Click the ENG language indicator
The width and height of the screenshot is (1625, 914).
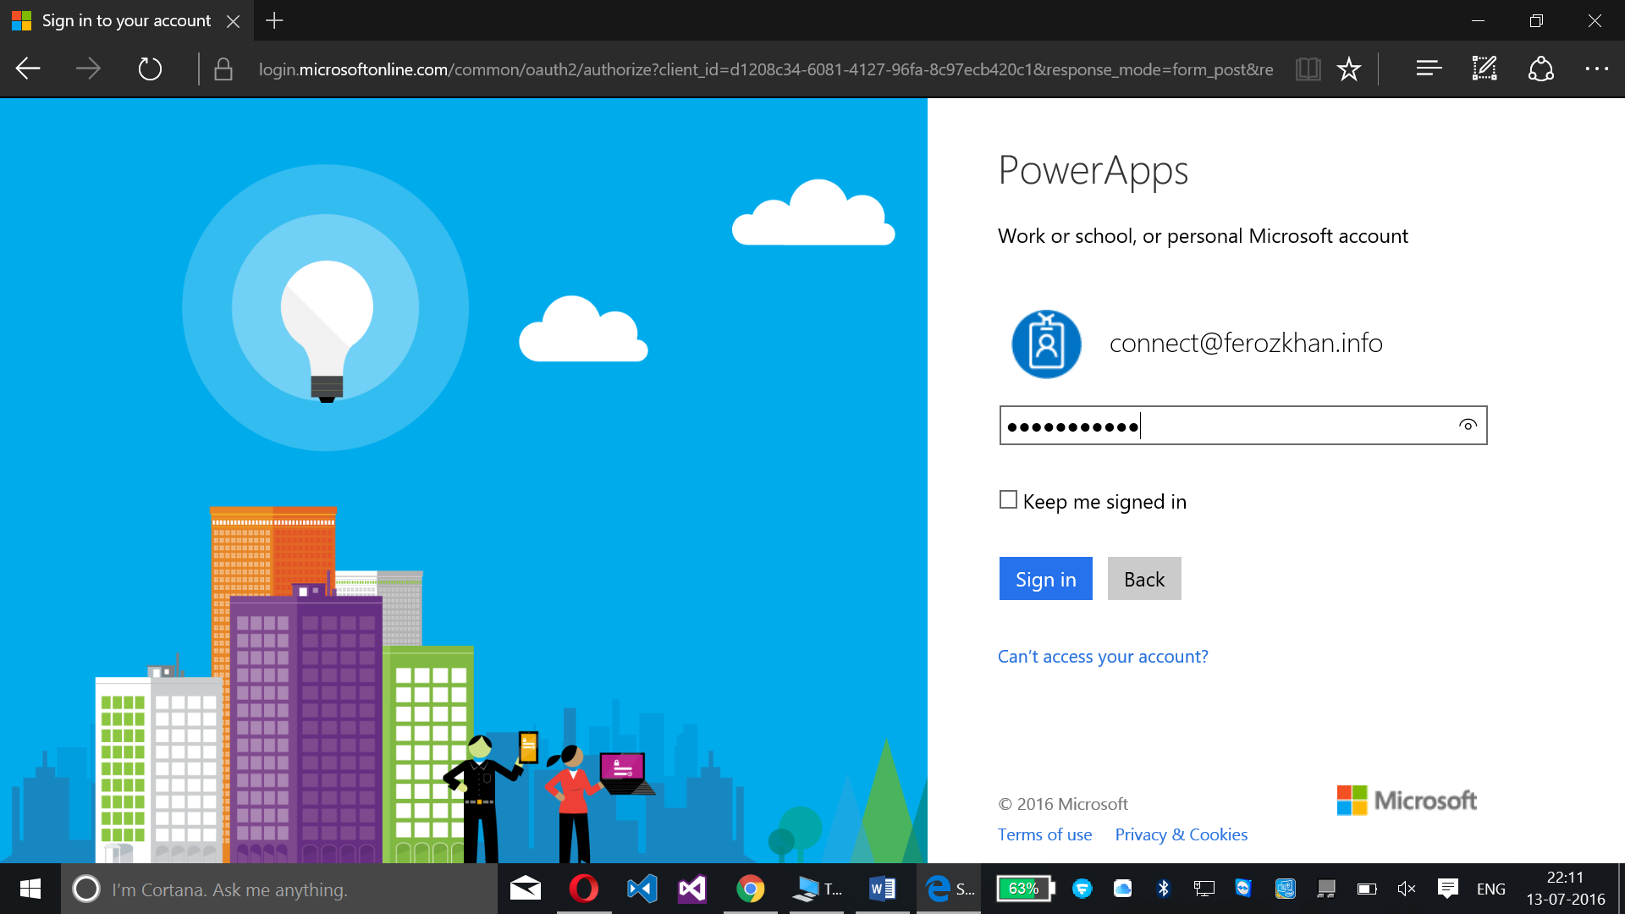(x=1490, y=889)
